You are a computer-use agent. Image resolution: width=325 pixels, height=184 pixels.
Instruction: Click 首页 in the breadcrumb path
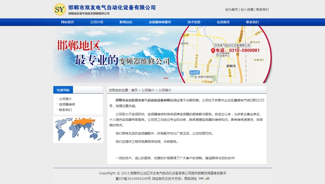[134, 90]
